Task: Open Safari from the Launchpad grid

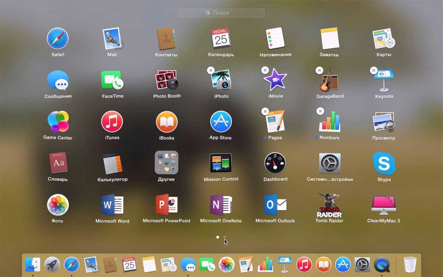Action: (58, 39)
